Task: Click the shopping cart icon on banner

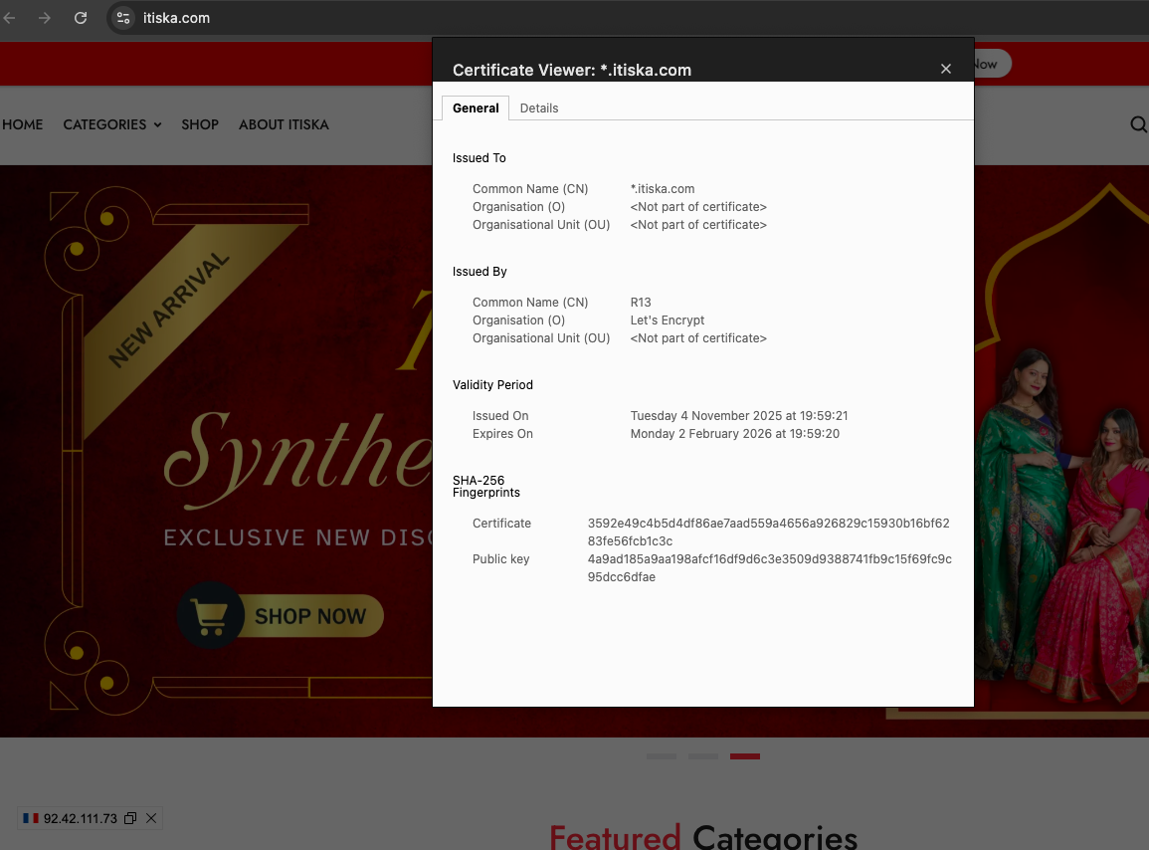Action: [x=210, y=616]
